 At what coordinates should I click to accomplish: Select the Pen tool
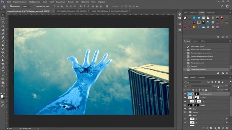3,68
